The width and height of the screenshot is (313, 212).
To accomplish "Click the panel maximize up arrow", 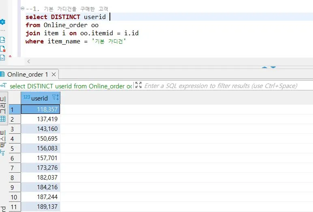I will pos(264,67).
